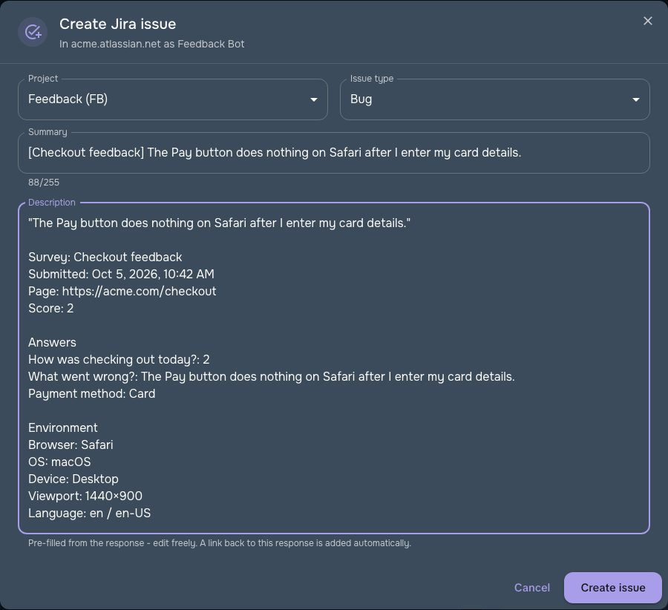This screenshot has width=668, height=610.
Task: Click the quoted feedback first line in description
Action: click(220, 223)
